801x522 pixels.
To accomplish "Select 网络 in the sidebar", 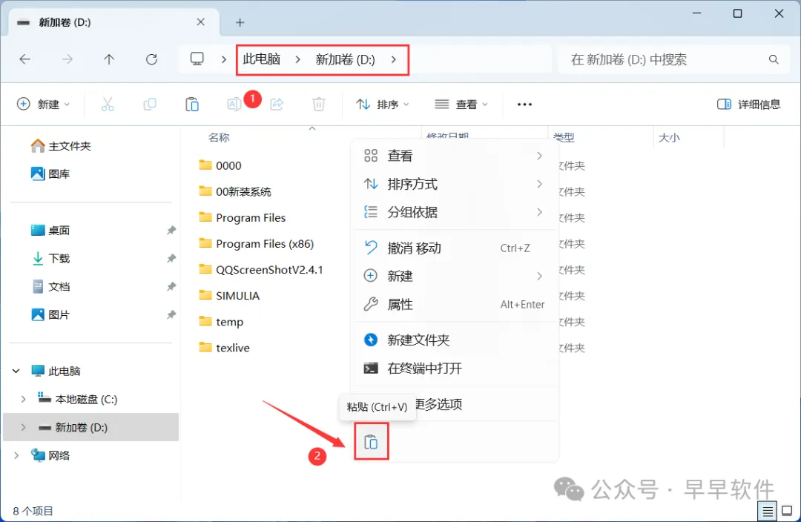I will coord(50,455).
